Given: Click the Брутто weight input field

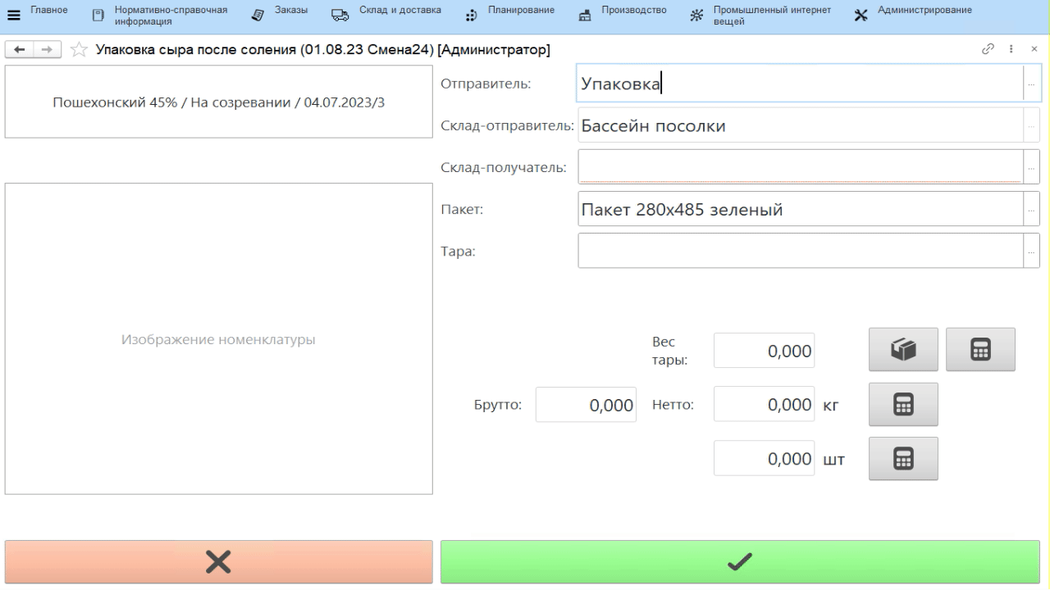Looking at the screenshot, I should pyautogui.click(x=586, y=405).
